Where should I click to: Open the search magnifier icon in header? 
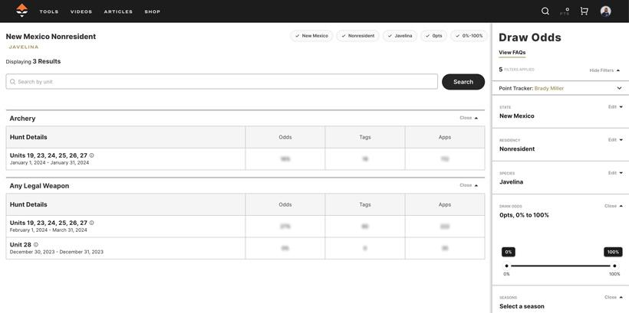[545, 11]
